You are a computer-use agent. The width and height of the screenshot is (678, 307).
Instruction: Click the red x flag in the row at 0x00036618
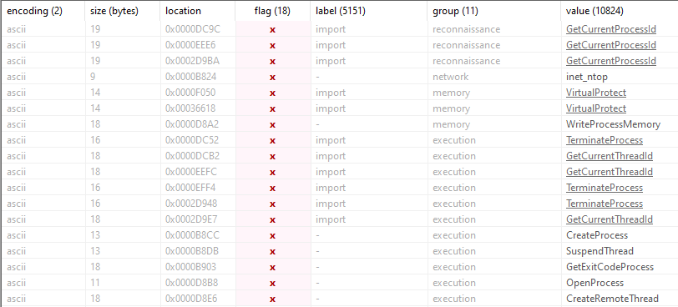tap(272, 108)
